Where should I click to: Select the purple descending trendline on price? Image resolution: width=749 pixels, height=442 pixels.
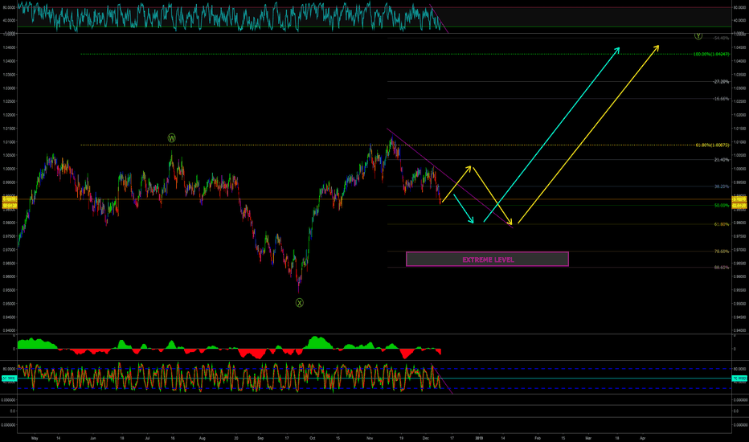coord(450,178)
